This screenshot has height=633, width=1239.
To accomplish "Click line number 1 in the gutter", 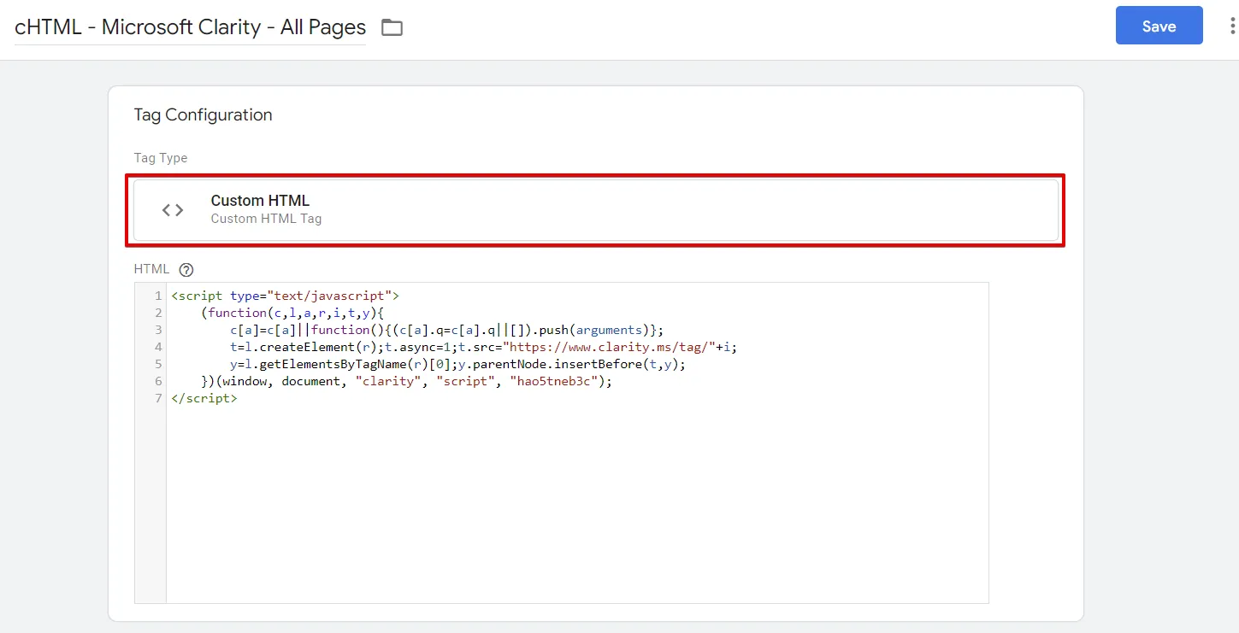I will point(158,296).
